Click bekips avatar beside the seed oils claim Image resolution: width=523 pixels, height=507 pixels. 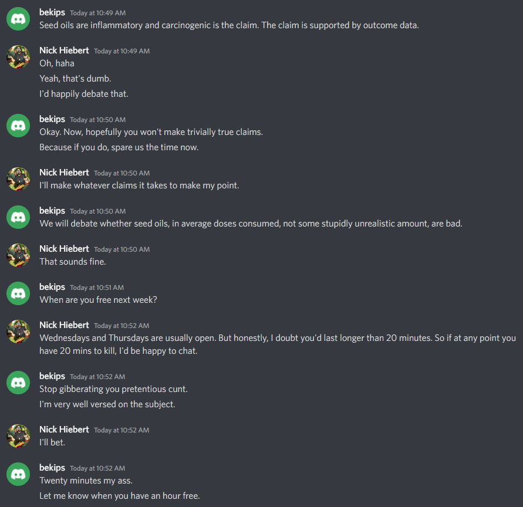click(x=18, y=19)
